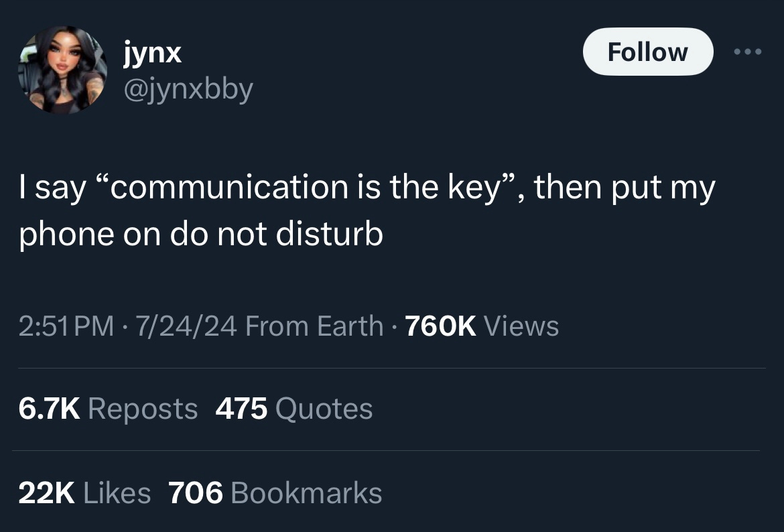Click the Bookmarks label text
784x532 pixels.
click(306, 493)
